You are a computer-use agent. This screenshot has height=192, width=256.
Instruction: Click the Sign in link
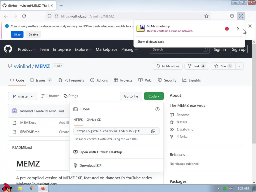coord(220,49)
